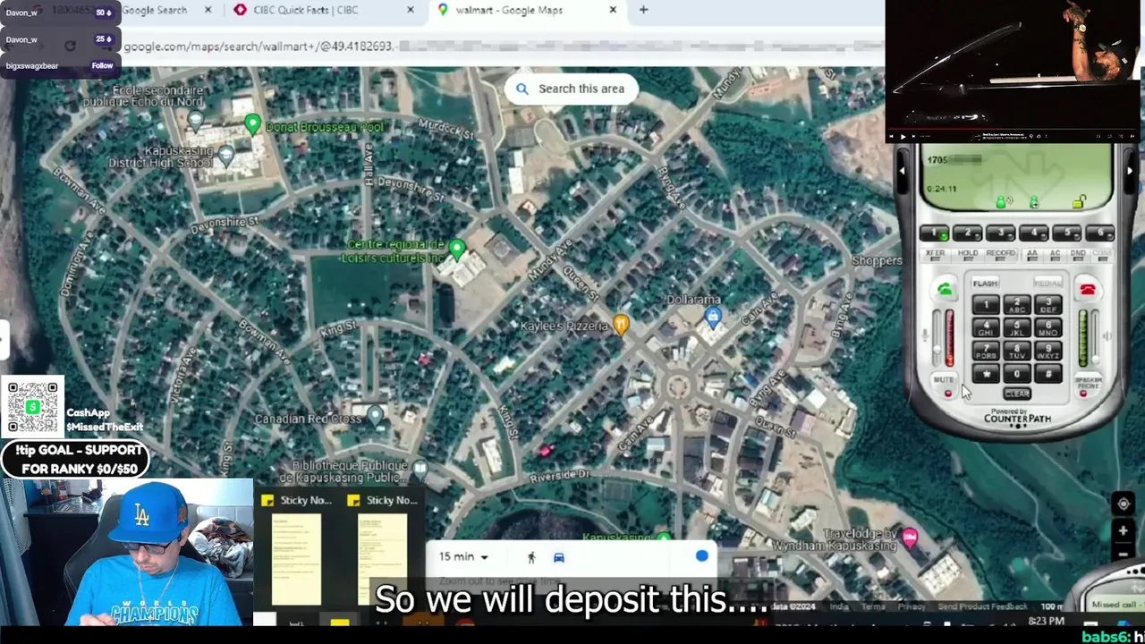Dial the star key on softphone
Screen dimensions: 1145x644
(986, 373)
